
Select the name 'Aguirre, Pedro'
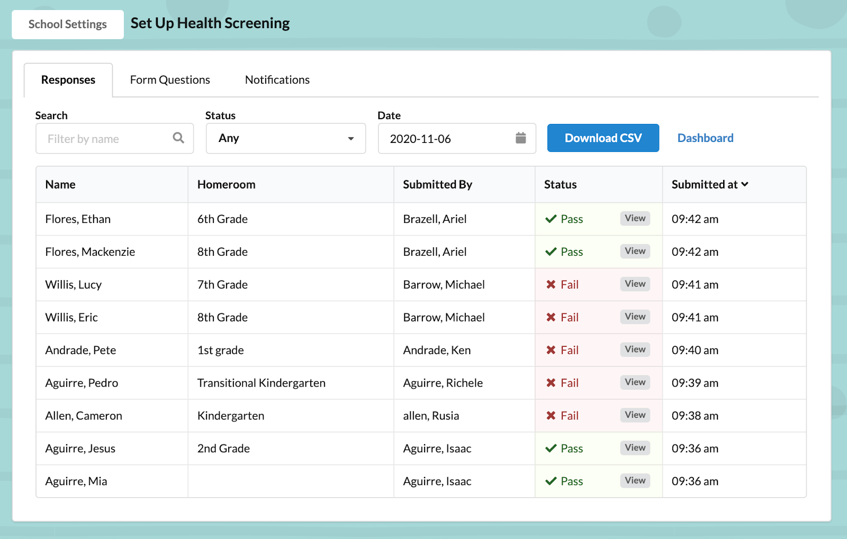[82, 383]
